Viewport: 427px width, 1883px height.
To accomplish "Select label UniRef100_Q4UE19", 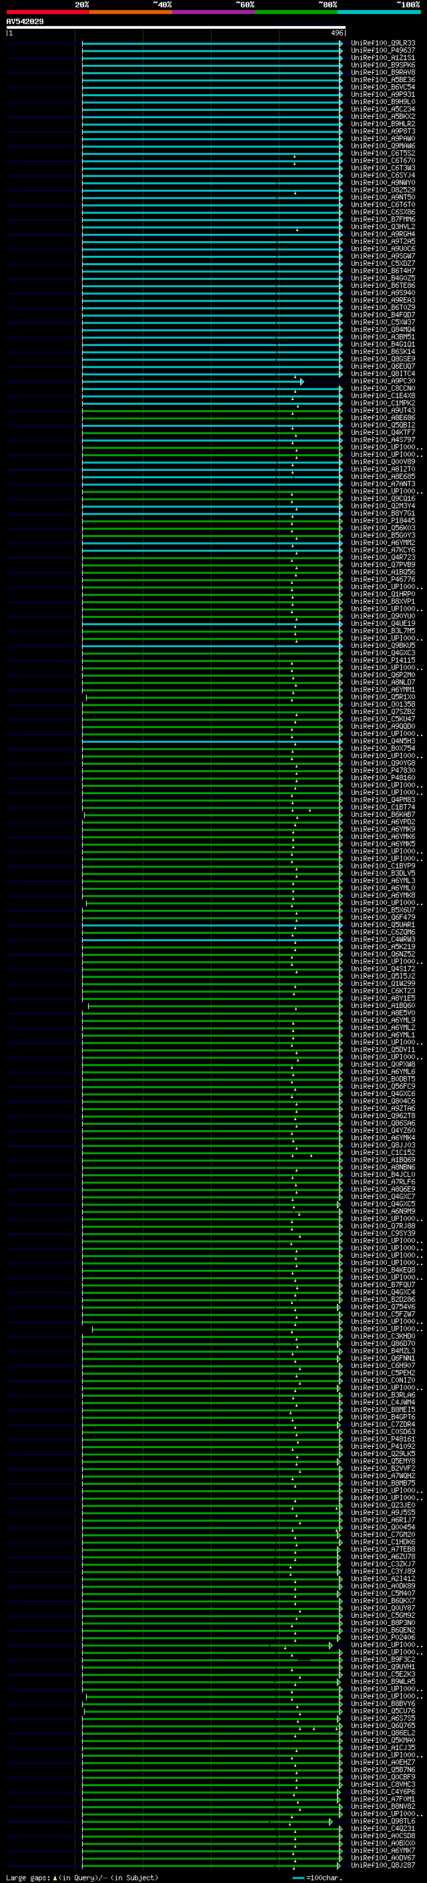I will pyautogui.click(x=382, y=623).
